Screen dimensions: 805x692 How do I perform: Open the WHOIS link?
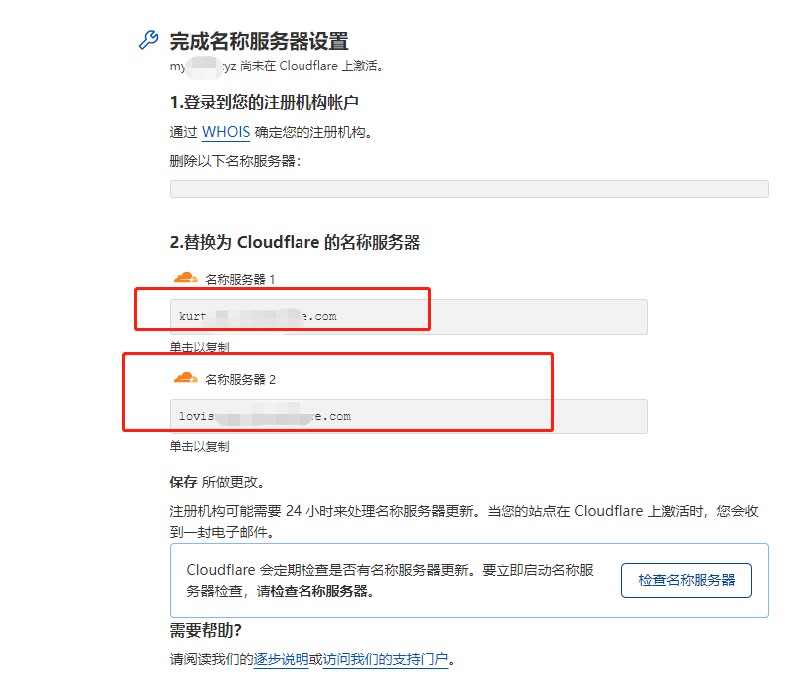pos(226,132)
